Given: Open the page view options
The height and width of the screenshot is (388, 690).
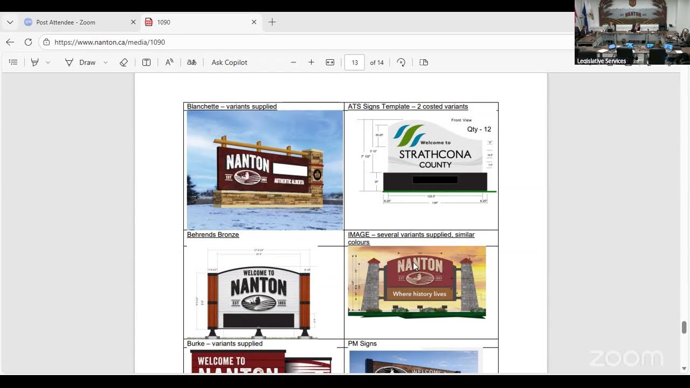Looking at the screenshot, I should pyautogui.click(x=424, y=63).
